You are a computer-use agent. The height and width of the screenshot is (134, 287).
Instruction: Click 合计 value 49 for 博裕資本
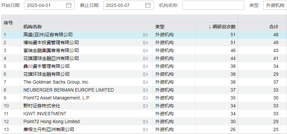pyautogui.click(x=276, y=42)
